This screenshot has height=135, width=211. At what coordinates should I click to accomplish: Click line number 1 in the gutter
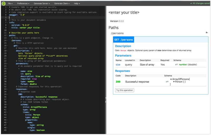coord(6,7)
